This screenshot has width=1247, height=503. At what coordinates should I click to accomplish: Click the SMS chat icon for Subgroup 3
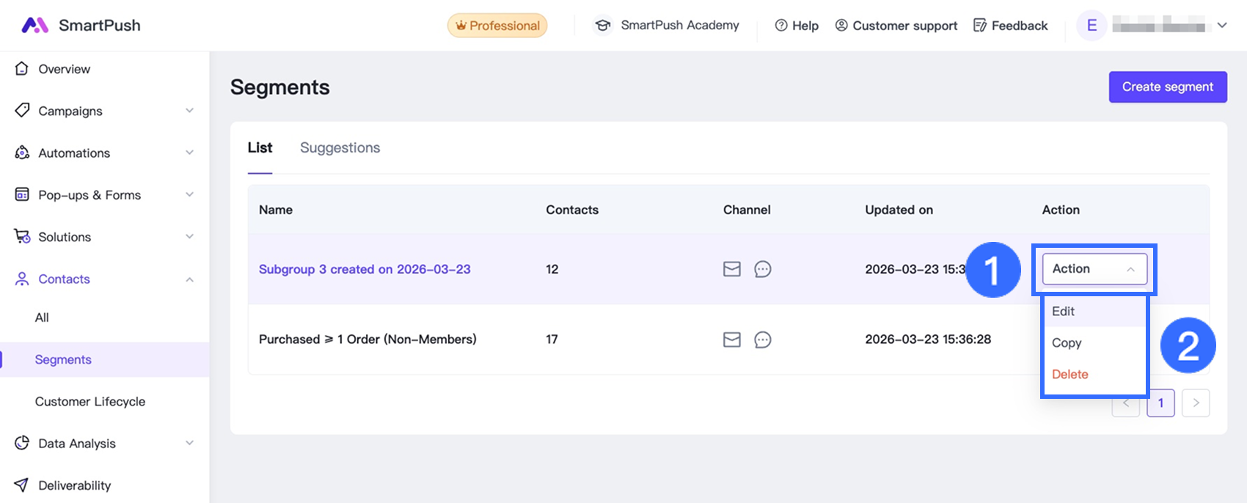pyautogui.click(x=762, y=269)
